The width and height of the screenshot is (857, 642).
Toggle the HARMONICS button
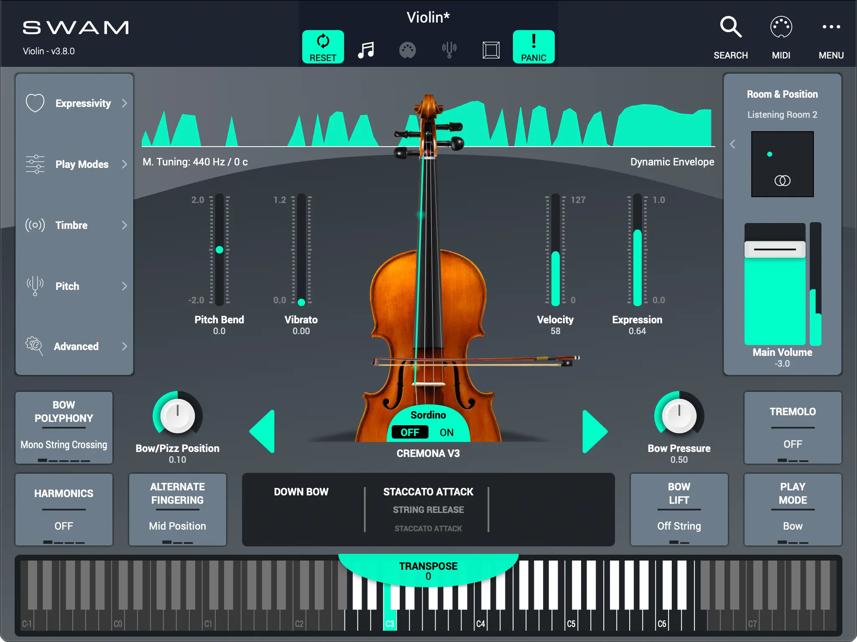pyautogui.click(x=64, y=509)
